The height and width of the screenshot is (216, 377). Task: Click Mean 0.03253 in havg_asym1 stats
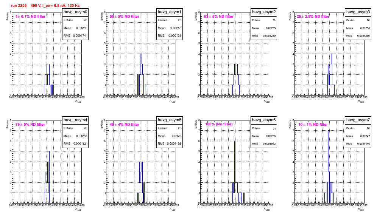170,28
